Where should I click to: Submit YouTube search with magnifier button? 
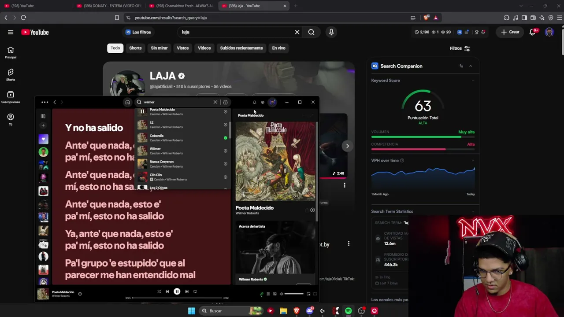311,32
